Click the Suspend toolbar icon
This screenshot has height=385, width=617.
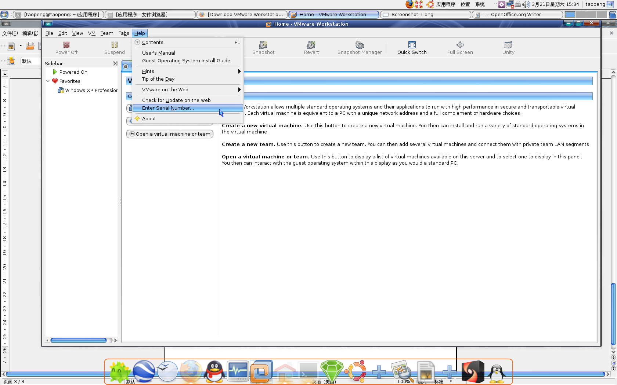pyautogui.click(x=115, y=45)
